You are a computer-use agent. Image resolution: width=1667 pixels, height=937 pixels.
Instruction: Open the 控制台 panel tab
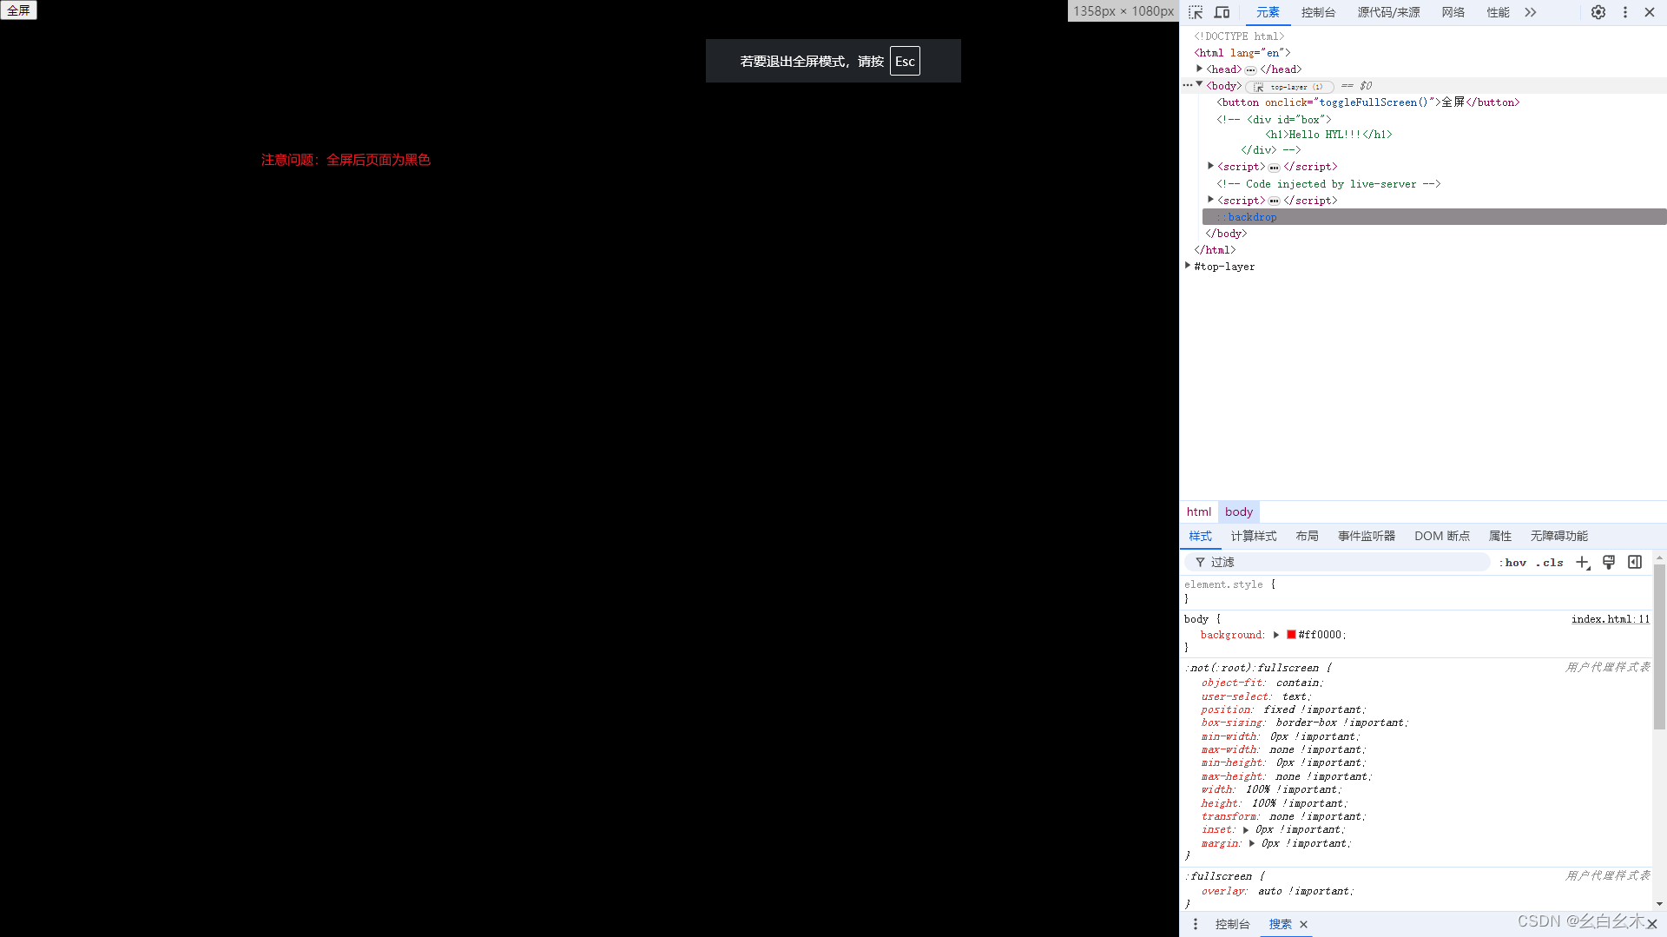click(x=1318, y=12)
